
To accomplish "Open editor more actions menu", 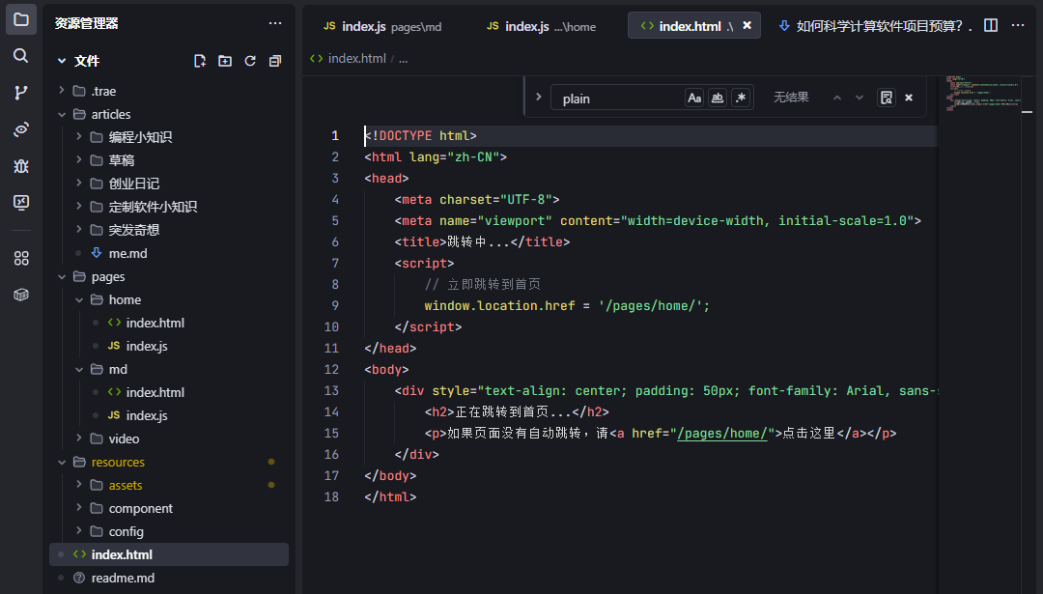I will point(1018,25).
